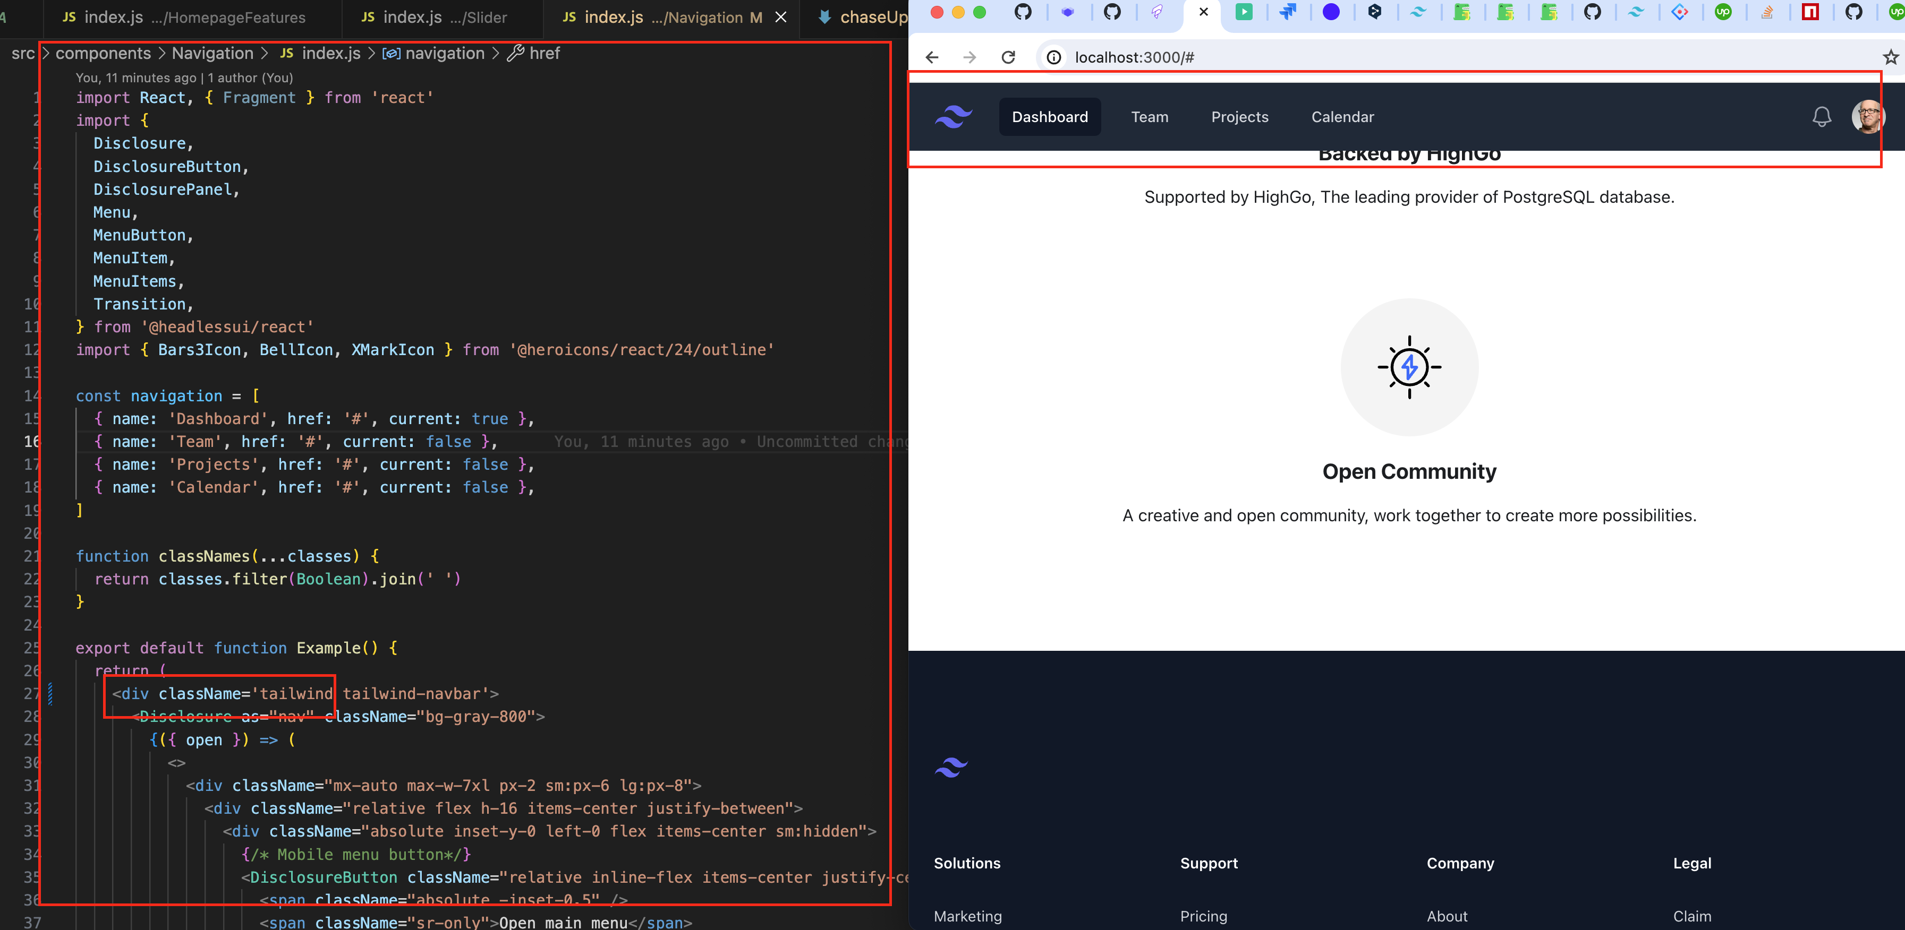This screenshot has height=930, width=1905.
Task: Switch to the purple cube browser tab
Action: [x=1067, y=12]
